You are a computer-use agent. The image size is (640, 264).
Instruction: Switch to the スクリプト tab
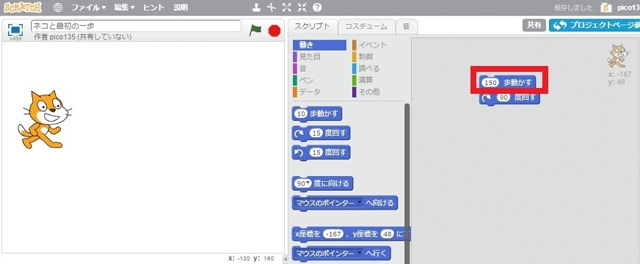[313, 27]
